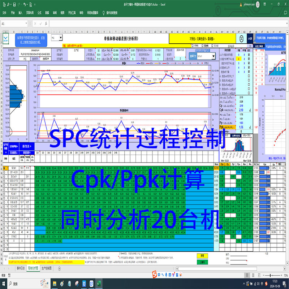289x289 pixels.
Task: Switch to the 生产控制图 sheet tab
Action: (47, 268)
